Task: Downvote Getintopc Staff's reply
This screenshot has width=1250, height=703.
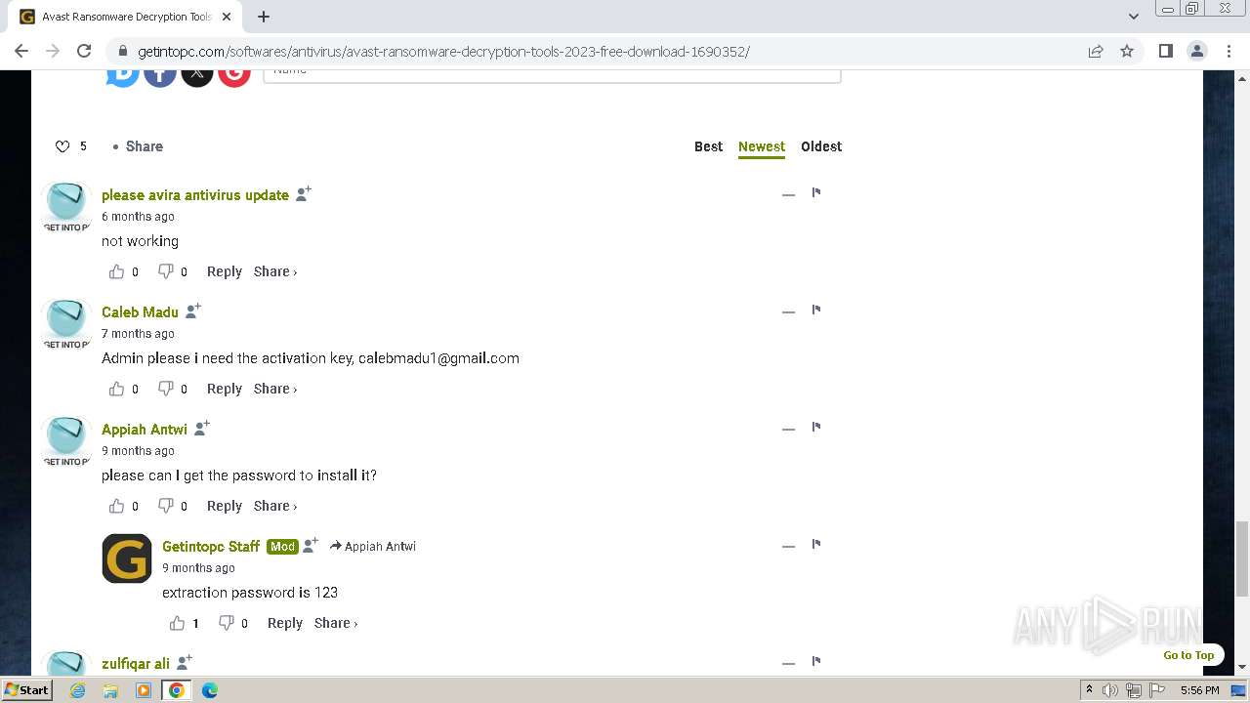Action: click(x=227, y=623)
